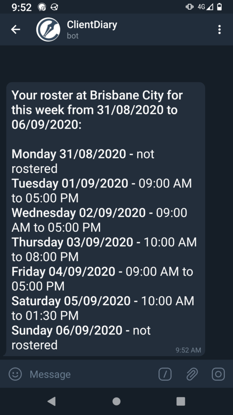Image resolution: width=233 pixels, height=415 pixels.
Task: Open ClientDiary chat title info
Action: point(92,25)
